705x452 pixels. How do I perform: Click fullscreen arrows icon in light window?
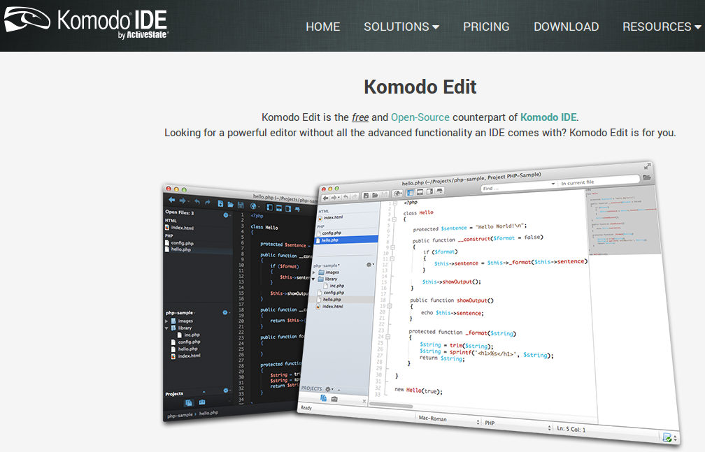(648, 166)
